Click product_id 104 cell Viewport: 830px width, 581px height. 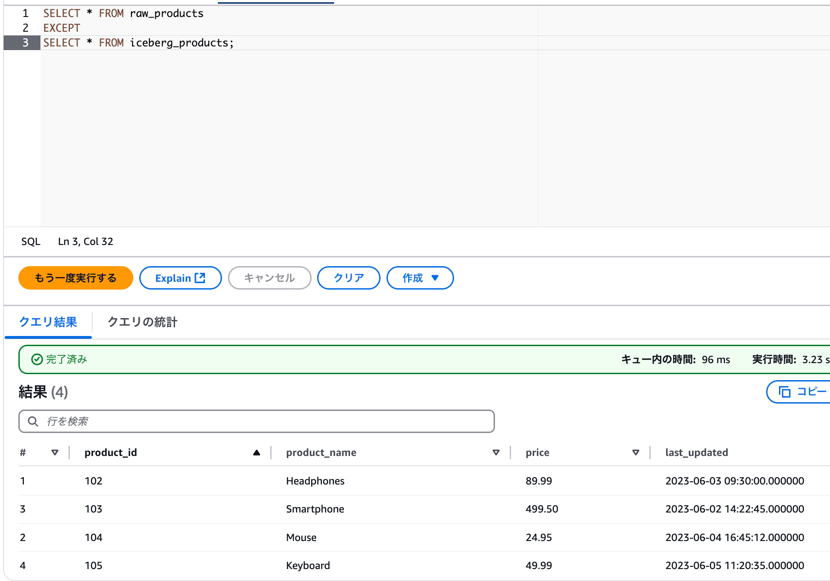93,537
